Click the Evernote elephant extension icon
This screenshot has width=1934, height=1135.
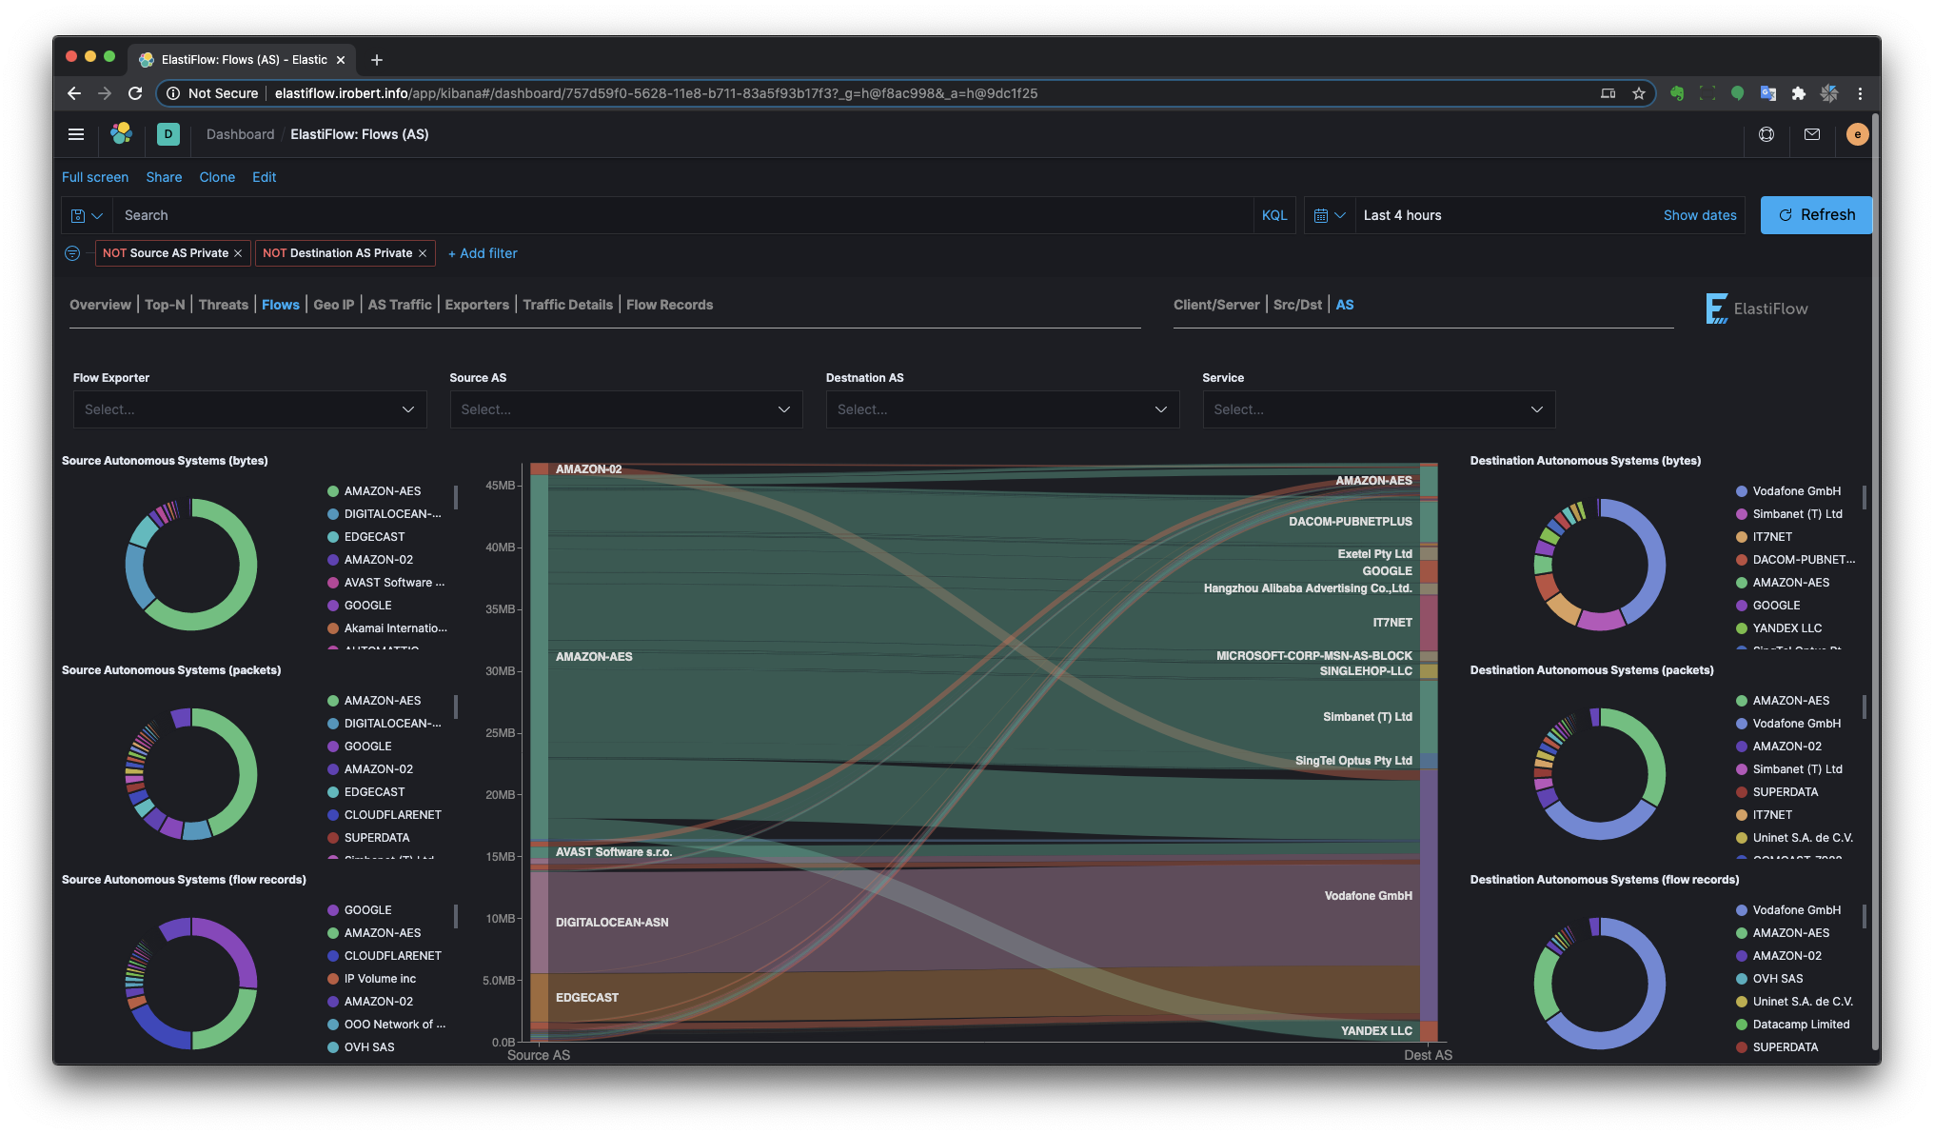[1677, 93]
